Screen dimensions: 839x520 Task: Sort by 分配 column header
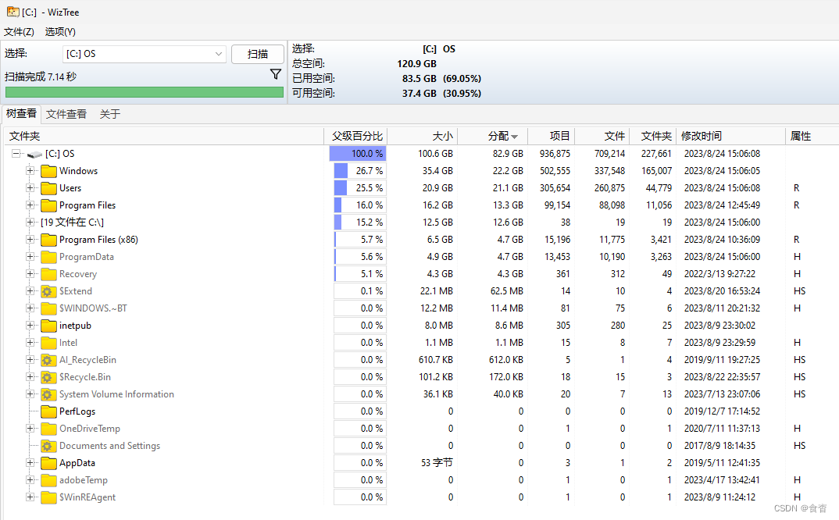(x=493, y=136)
